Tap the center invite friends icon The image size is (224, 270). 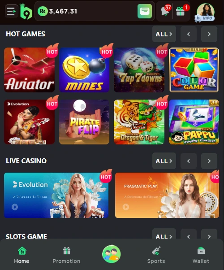(x=111, y=254)
